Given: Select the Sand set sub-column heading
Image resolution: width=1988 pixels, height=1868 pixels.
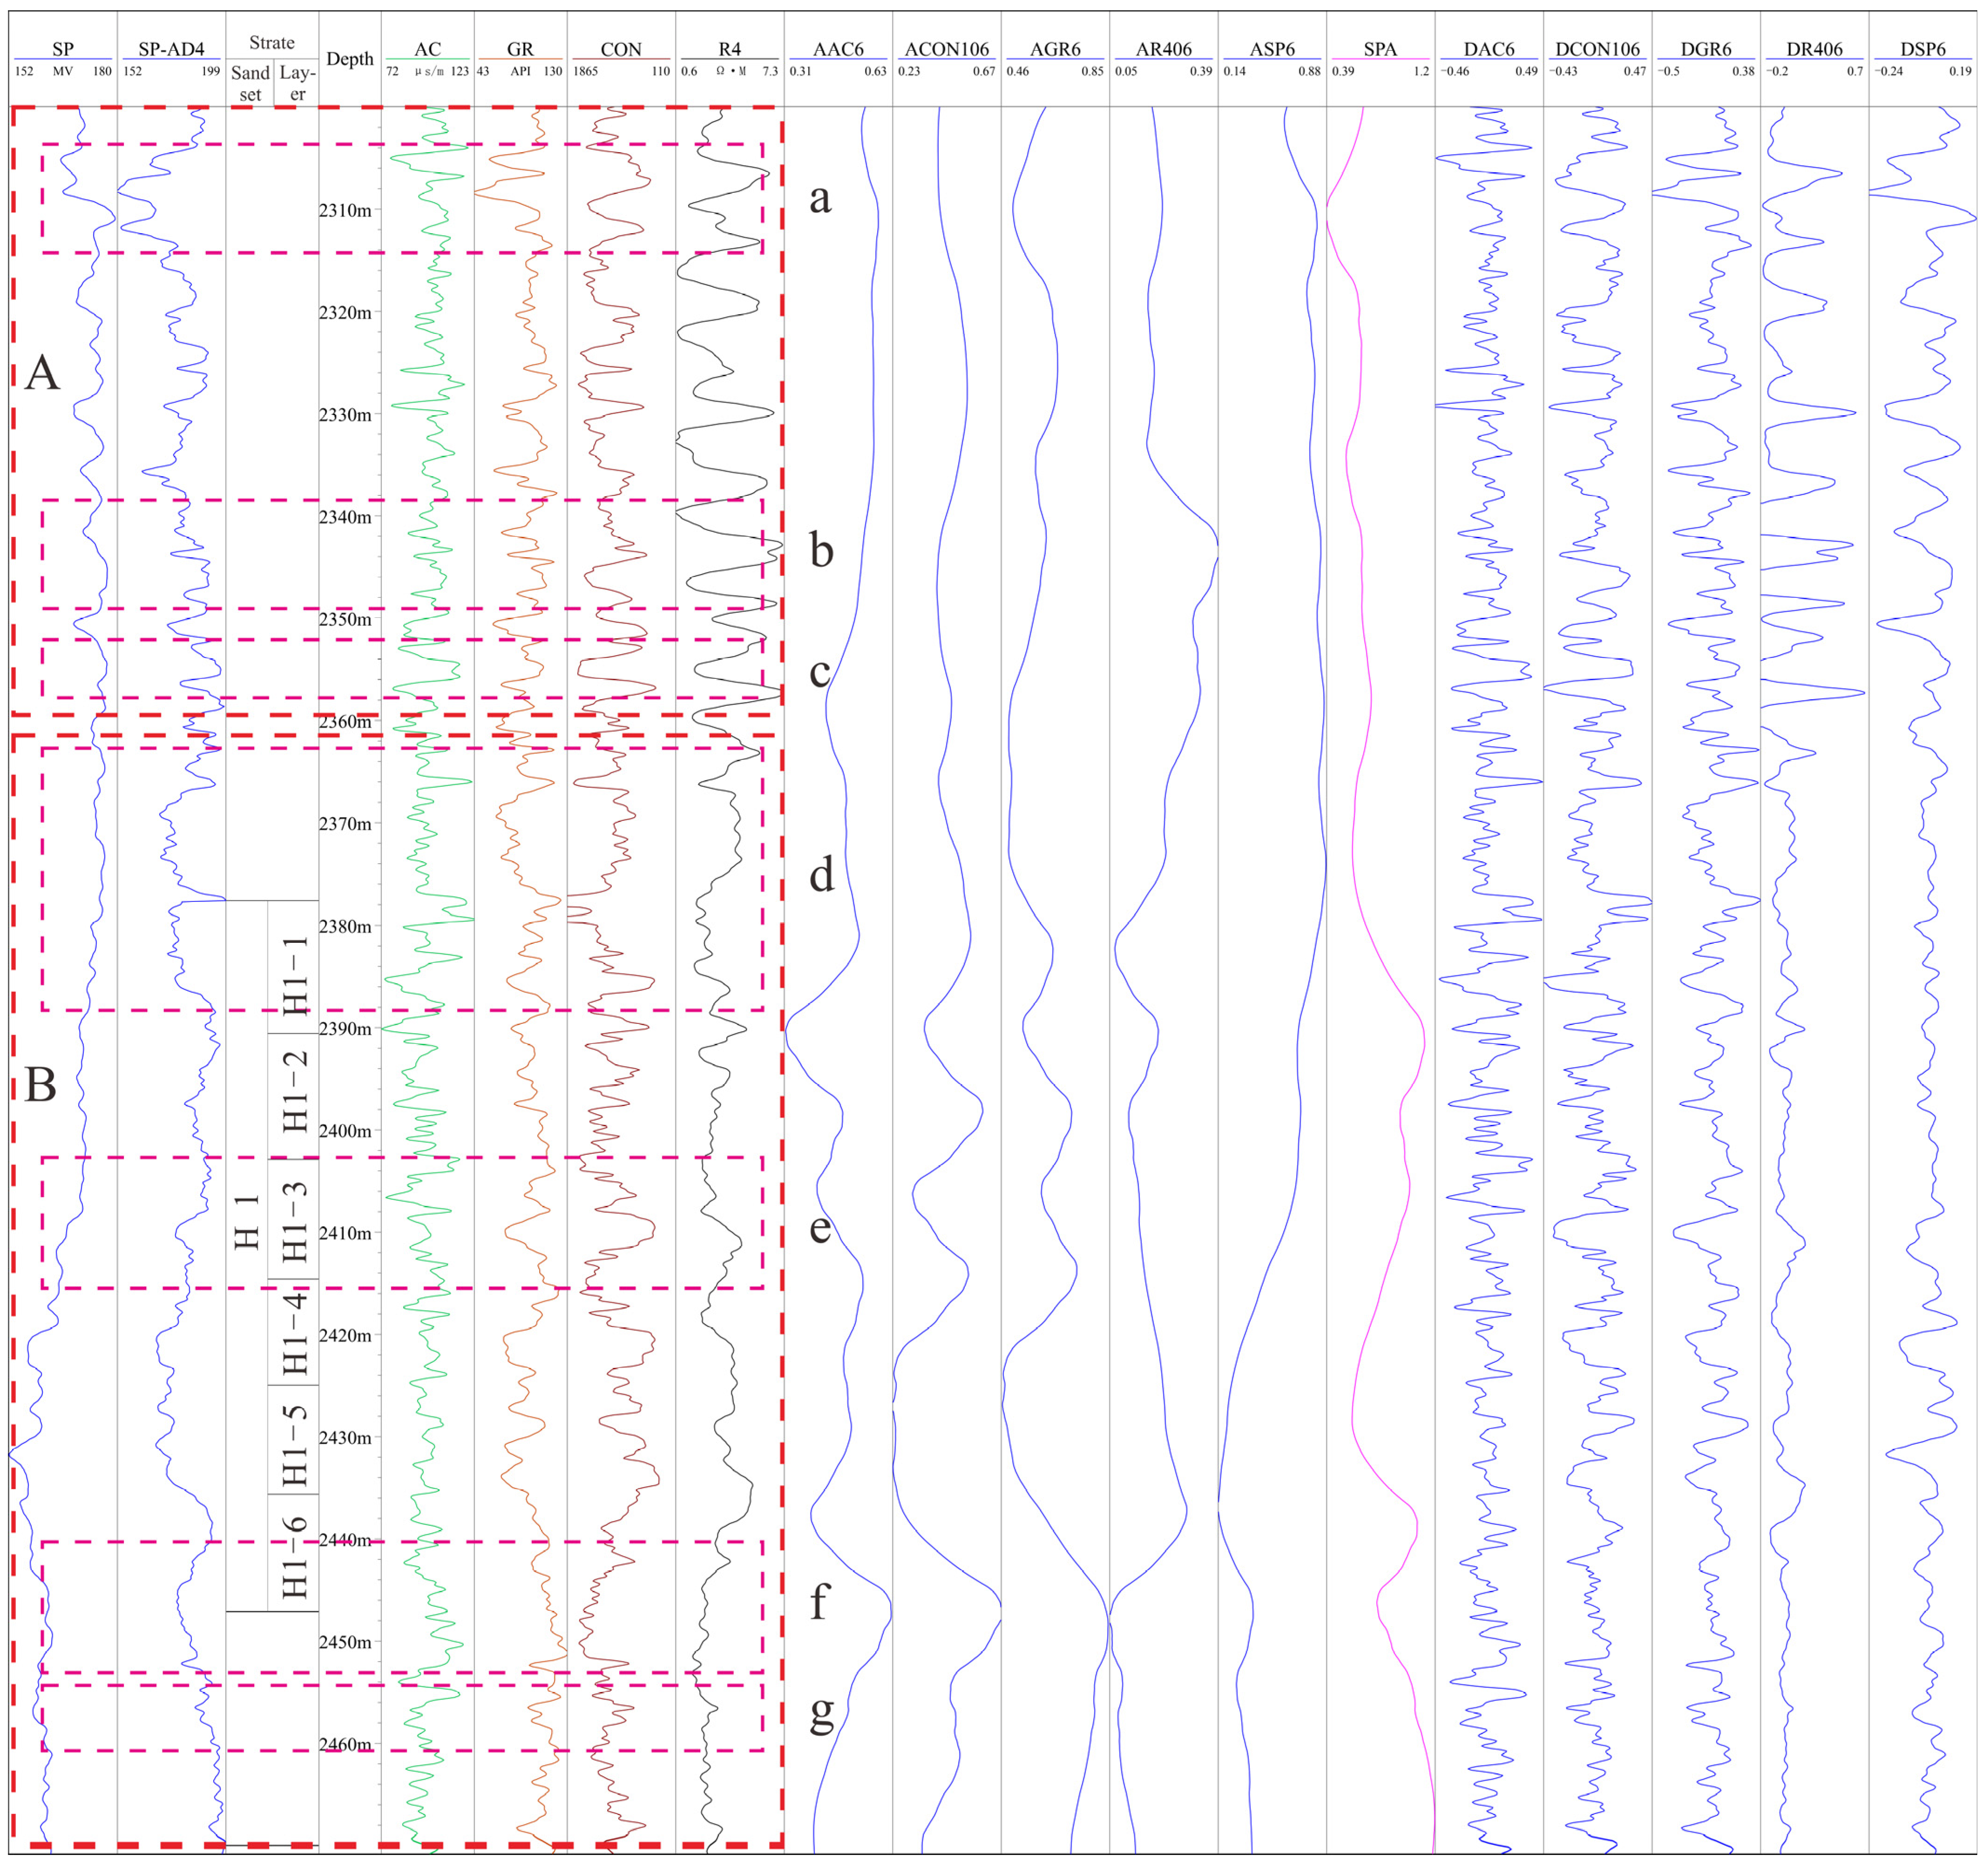Looking at the screenshot, I should coord(250,84).
